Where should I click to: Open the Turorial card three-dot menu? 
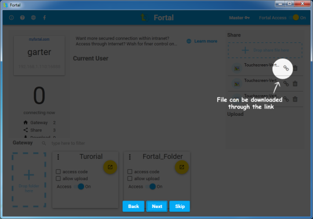point(58,157)
